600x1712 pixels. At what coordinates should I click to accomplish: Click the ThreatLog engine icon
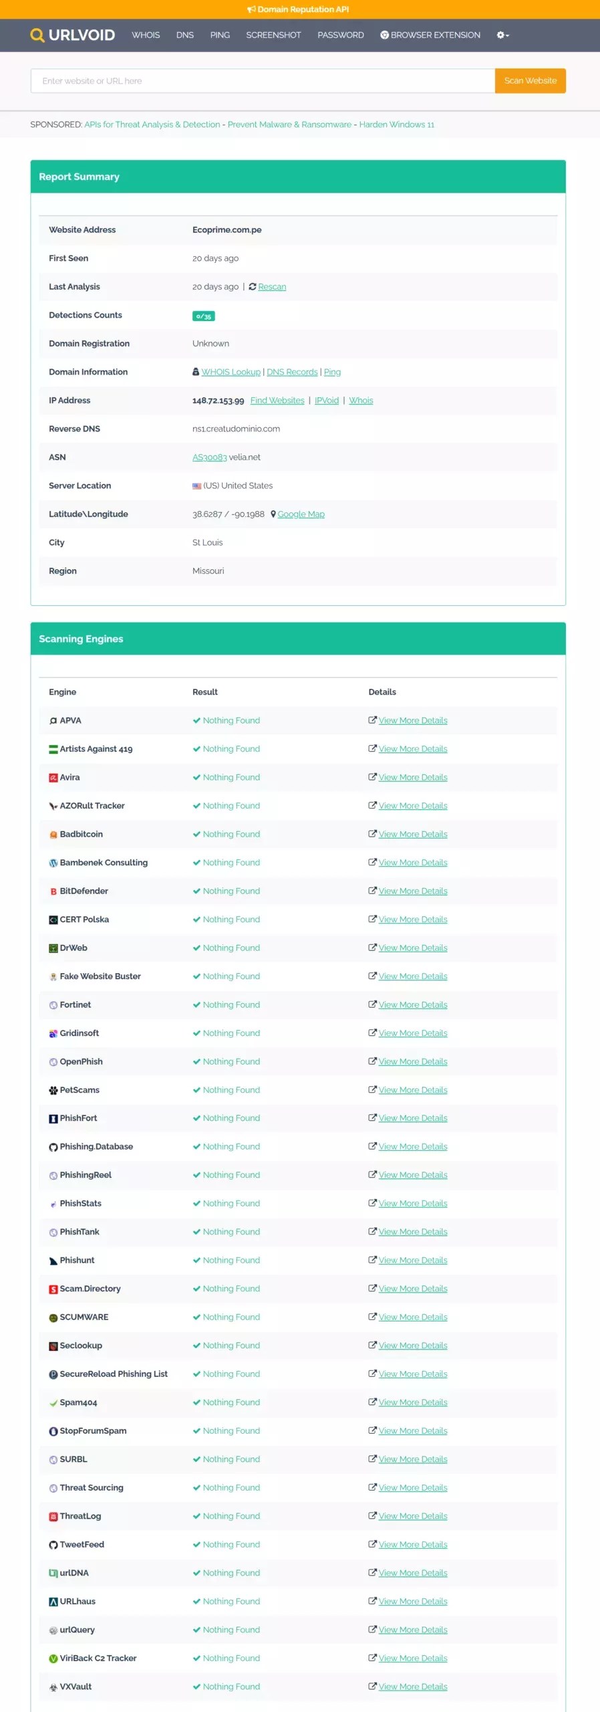click(x=53, y=1517)
